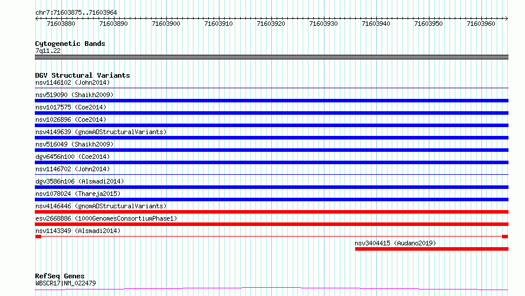
Task: Open variant nsv519090 (Shaikh2009) label
Action: click(x=74, y=95)
